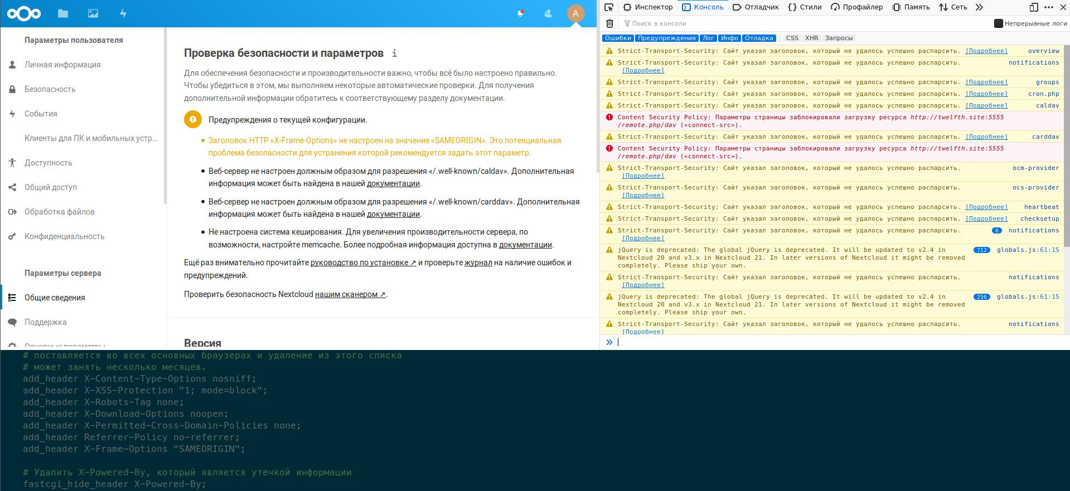The height and width of the screenshot is (491, 1070).
Task: Switch to the Инспектор tab
Action: 648,7
